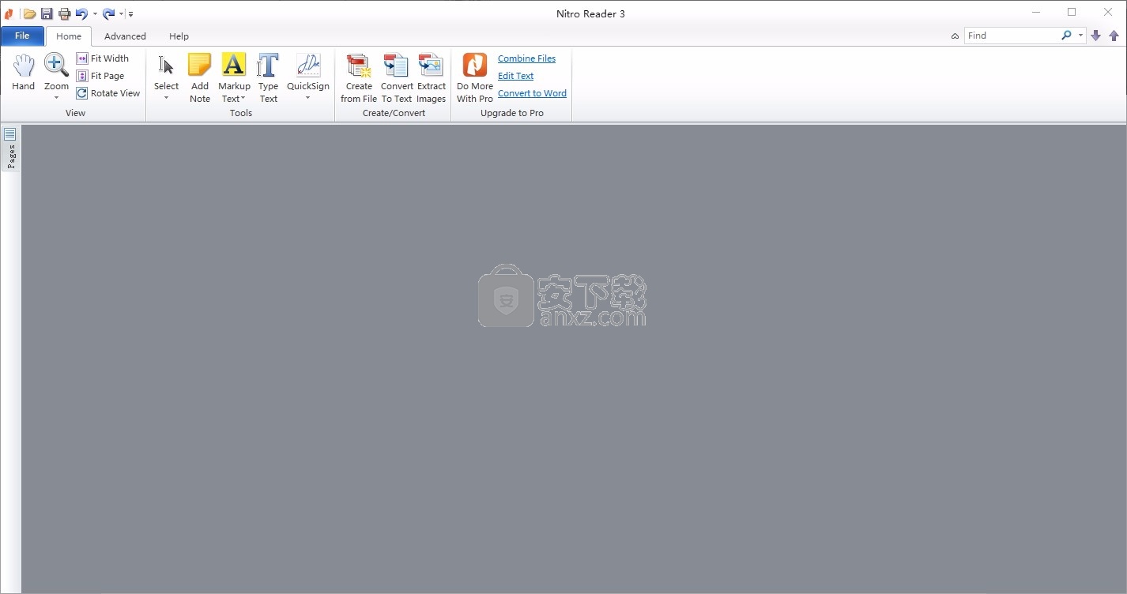This screenshot has height=594, width=1127.
Task: Pick the Select cursor tool
Action: pos(166,66)
